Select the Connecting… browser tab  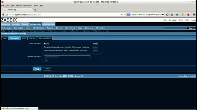(17, 9)
